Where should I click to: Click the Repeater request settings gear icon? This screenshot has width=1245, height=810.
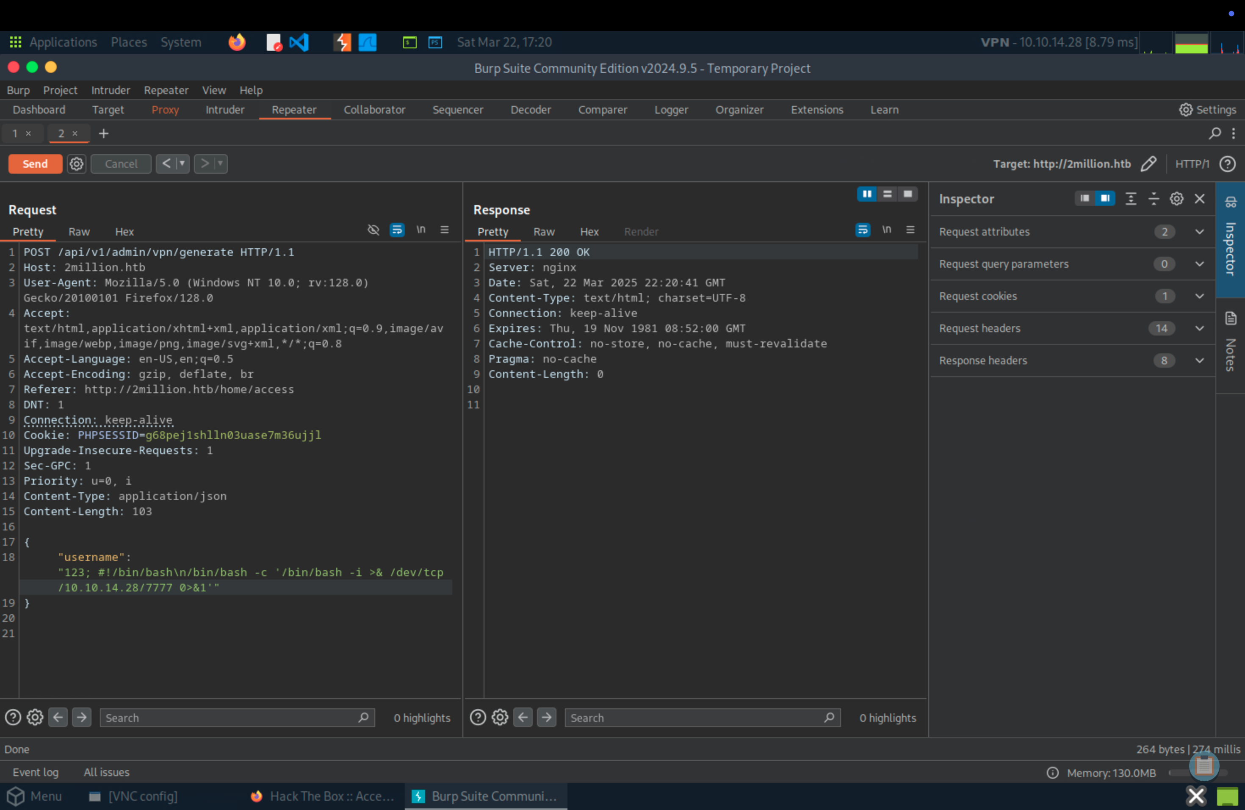point(76,164)
